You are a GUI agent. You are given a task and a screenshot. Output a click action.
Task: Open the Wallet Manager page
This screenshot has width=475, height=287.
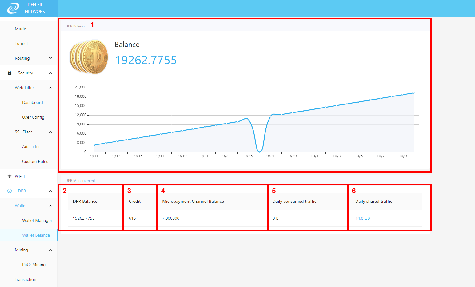pos(37,220)
